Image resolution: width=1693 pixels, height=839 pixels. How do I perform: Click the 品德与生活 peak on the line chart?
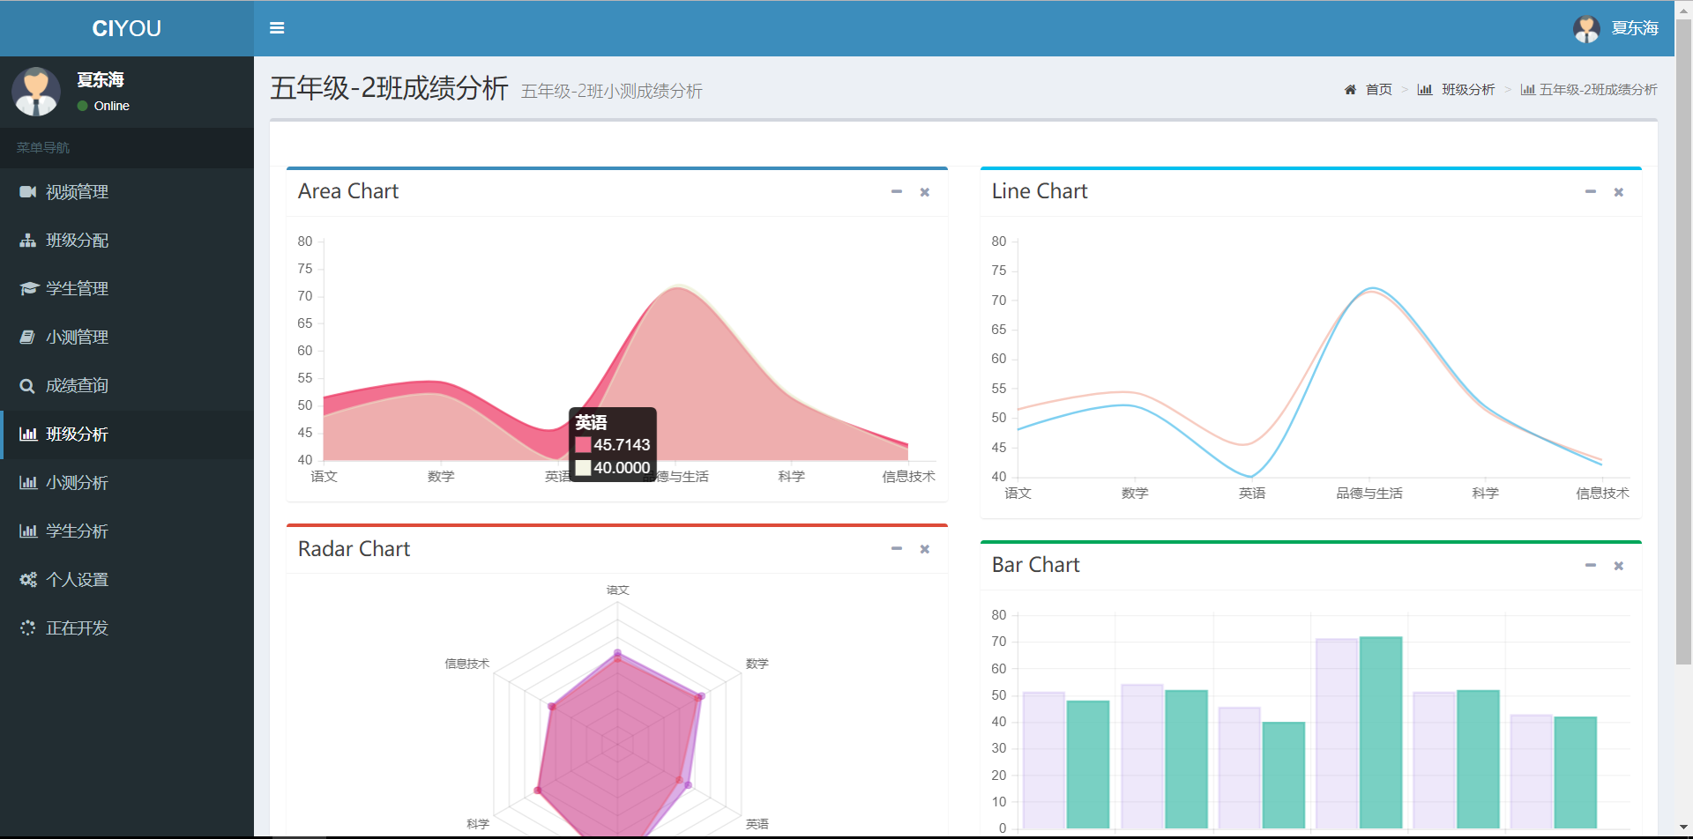click(x=1371, y=289)
